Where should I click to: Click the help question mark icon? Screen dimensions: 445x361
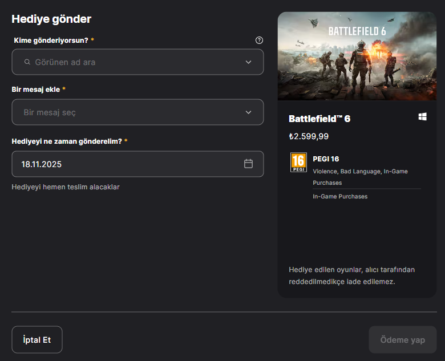pyautogui.click(x=259, y=40)
